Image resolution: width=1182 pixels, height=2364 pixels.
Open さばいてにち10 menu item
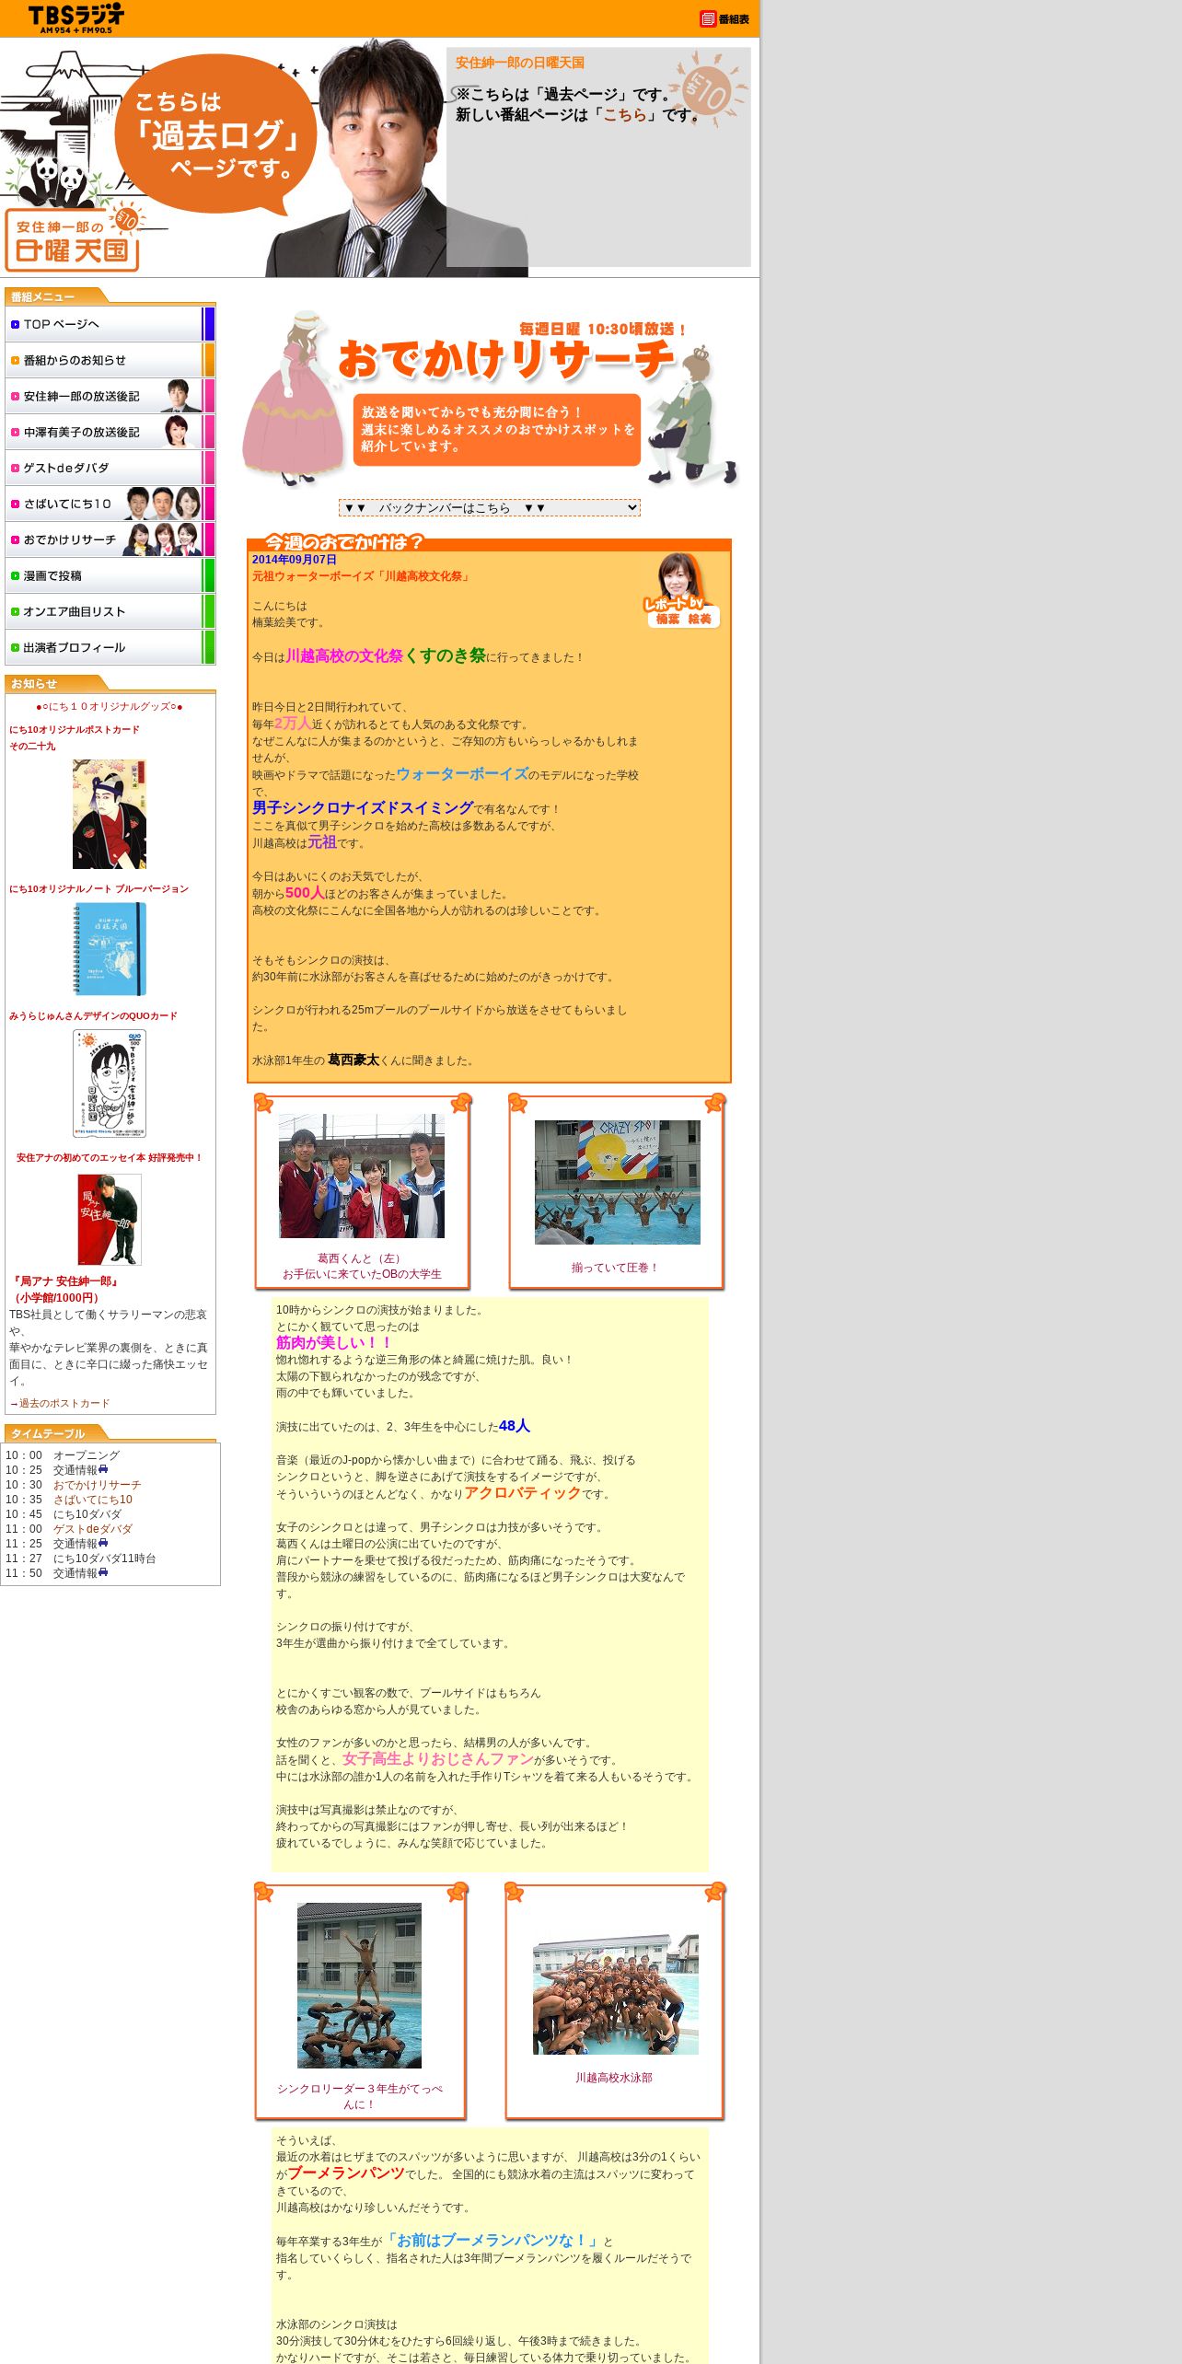click(x=110, y=504)
